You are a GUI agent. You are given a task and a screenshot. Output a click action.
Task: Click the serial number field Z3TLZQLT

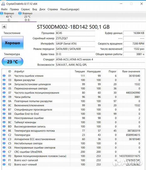pyautogui.click(x=76, y=38)
